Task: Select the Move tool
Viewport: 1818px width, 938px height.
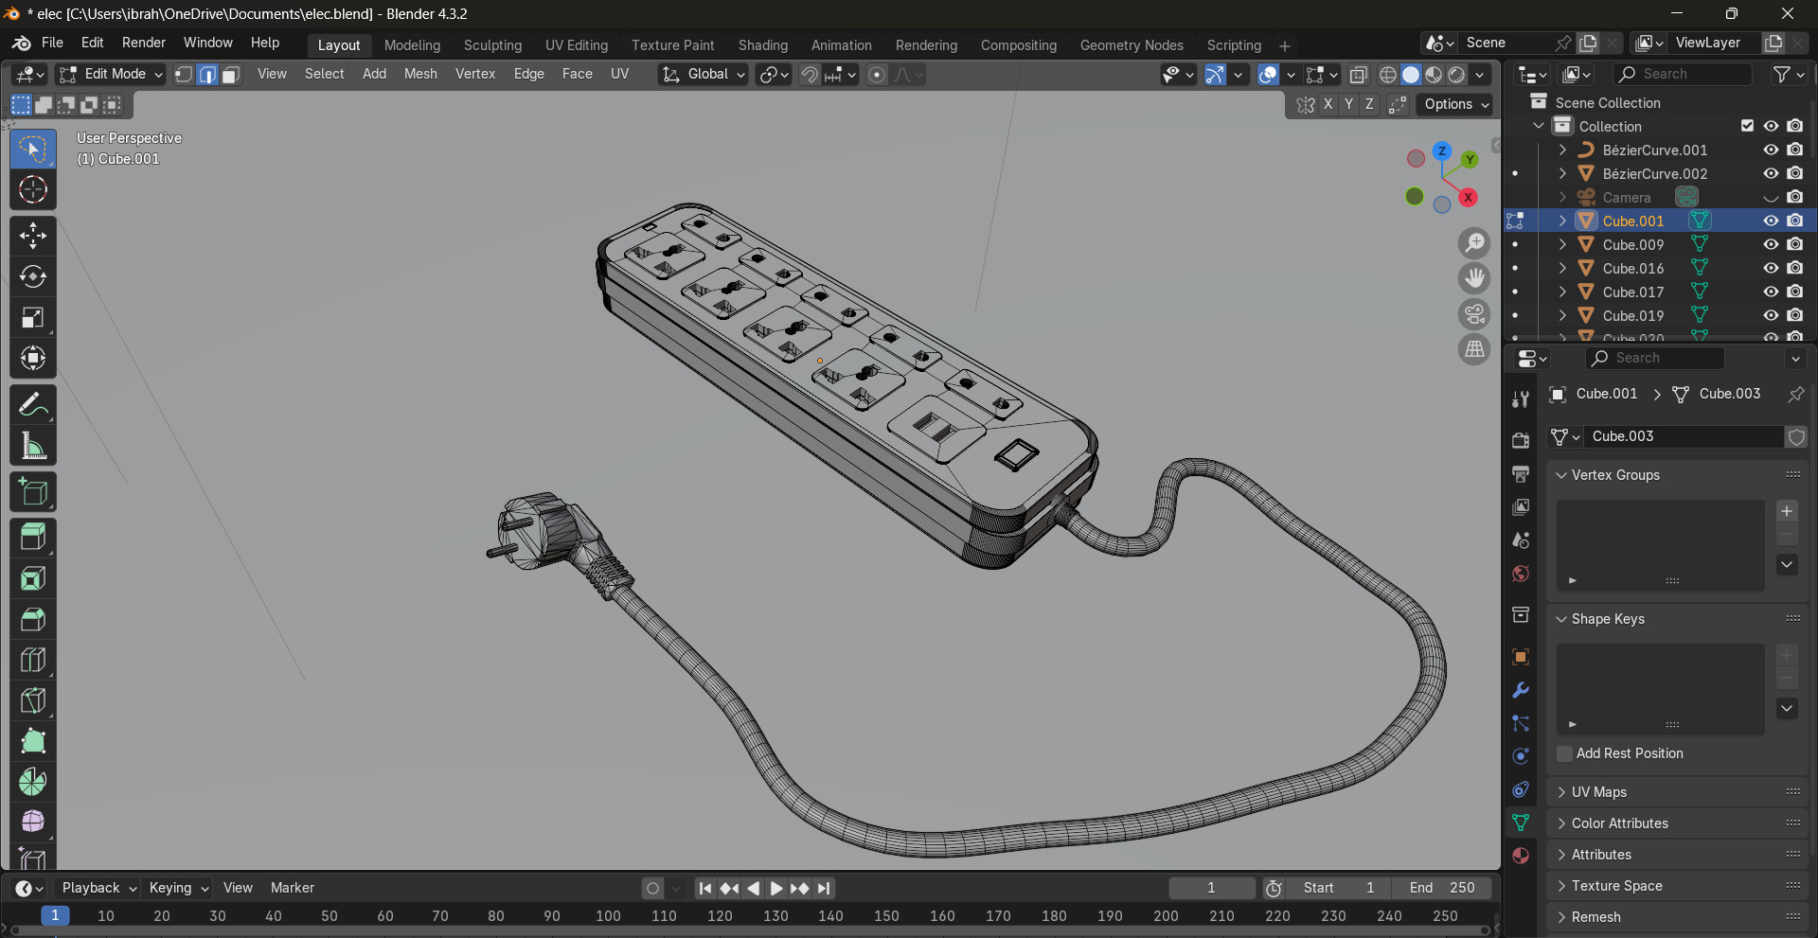Action: (x=33, y=236)
